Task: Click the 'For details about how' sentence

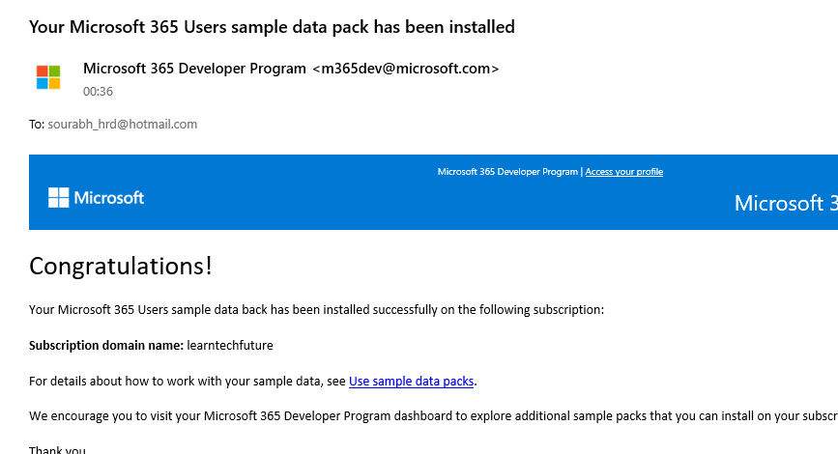Action: (188, 382)
